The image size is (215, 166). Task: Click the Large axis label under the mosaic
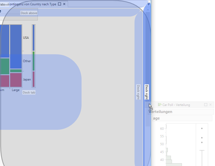(15, 90)
